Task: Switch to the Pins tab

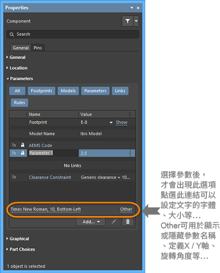Action: coord(38,48)
